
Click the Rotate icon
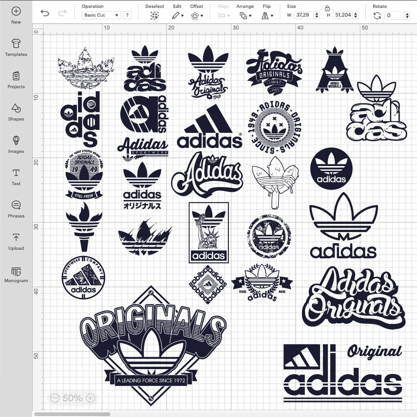click(377, 15)
